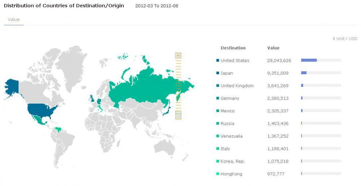
Task: Click Mexico on the world map
Action: [x=39, y=120]
